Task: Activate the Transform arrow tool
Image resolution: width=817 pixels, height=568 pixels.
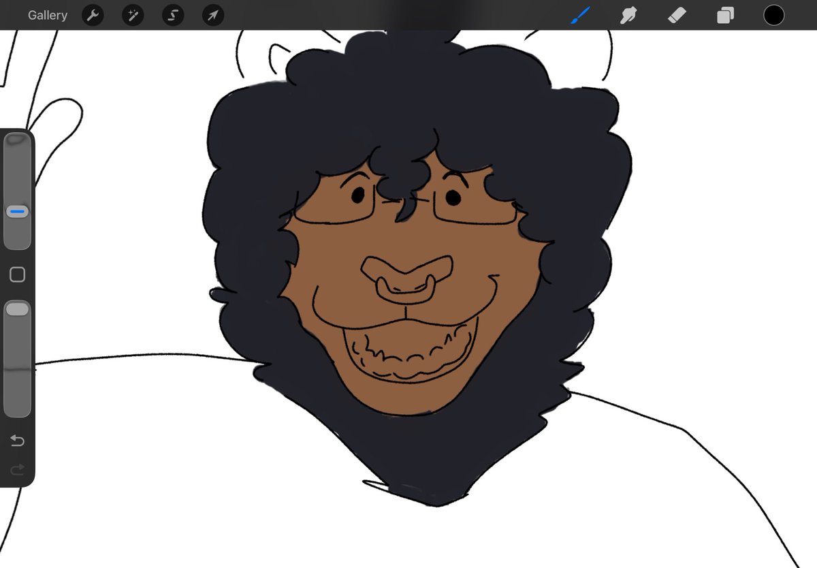Action: point(213,15)
